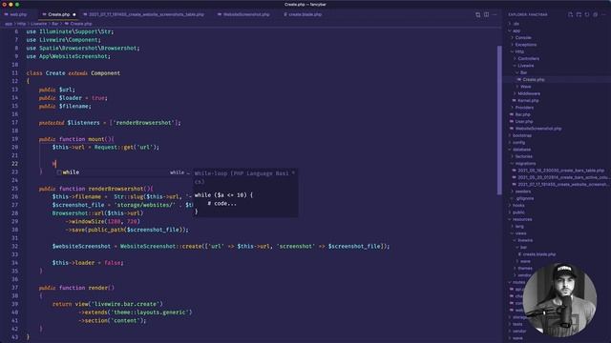Collapse the views folder
The width and height of the screenshot is (611, 343).
520,233
